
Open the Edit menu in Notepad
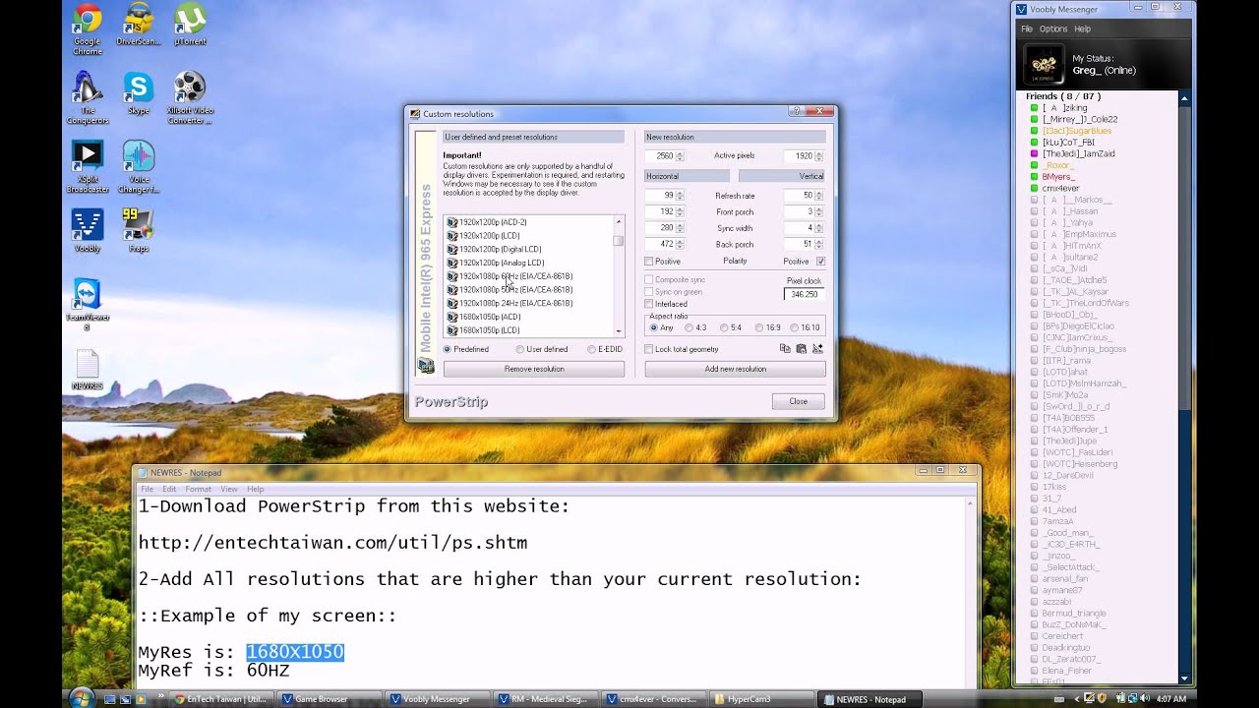[x=169, y=489]
